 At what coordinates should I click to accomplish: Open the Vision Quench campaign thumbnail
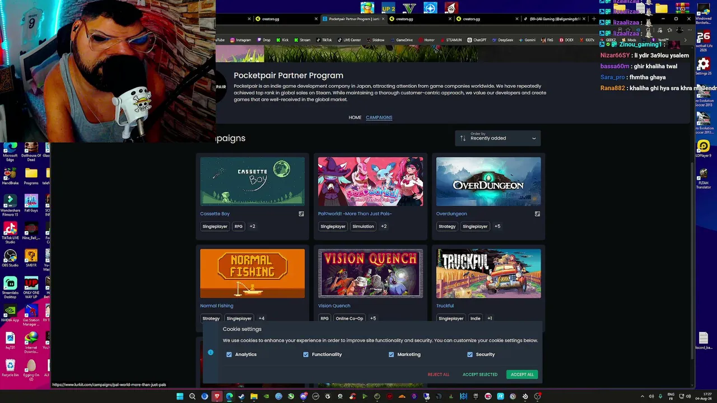370,274
